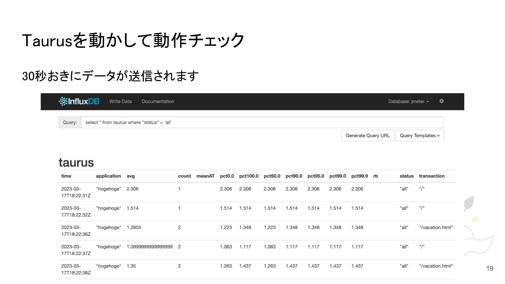Select timestamp 2023-03-17T18:22:36Z cell
Viewport: 505px width, 284px height.
tap(76, 231)
